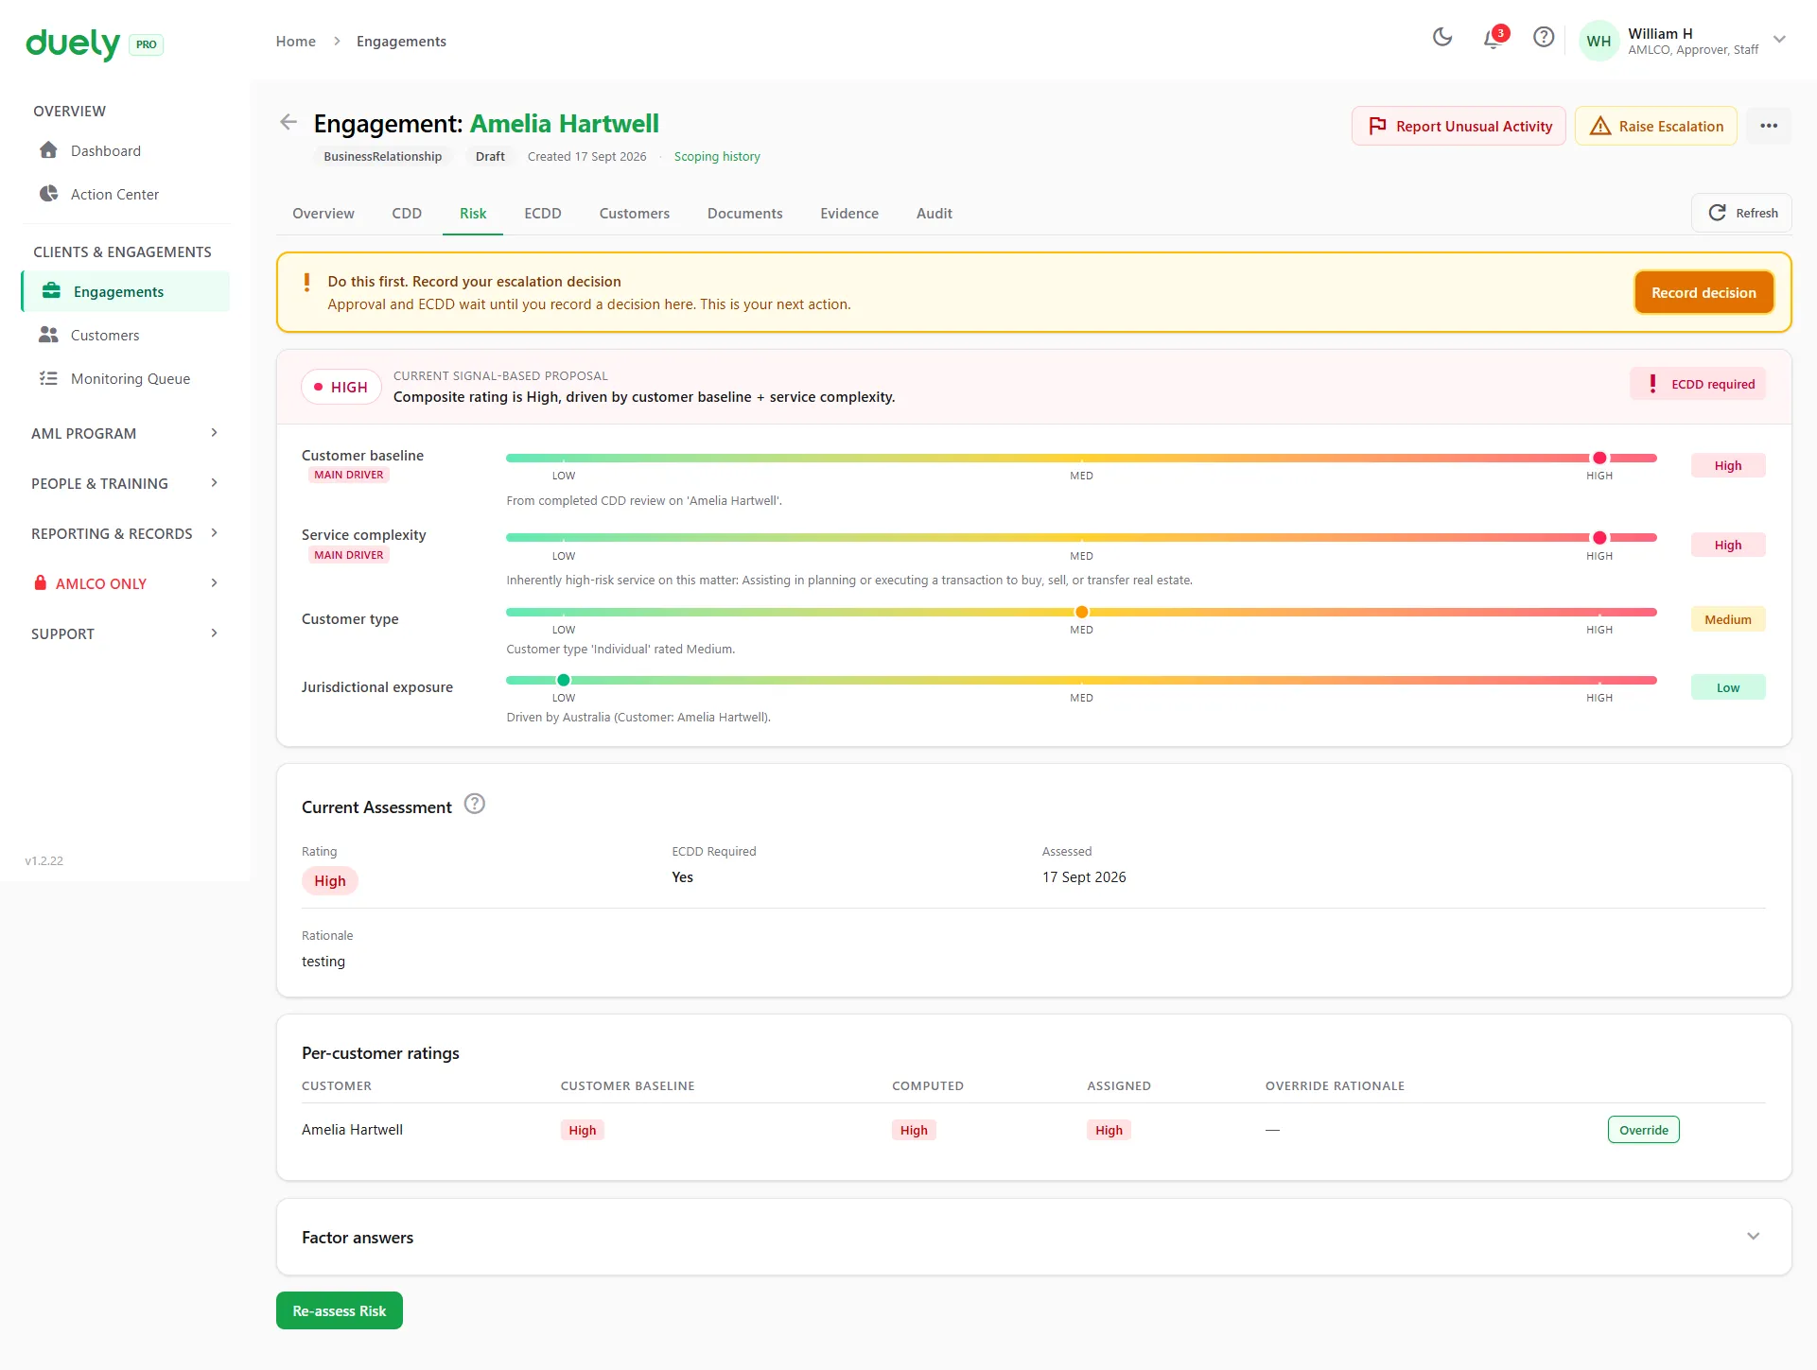The height and width of the screenshot is (1370, 1817).
Task: Expand the AML PROGRAM section
Action: (214, 433)
